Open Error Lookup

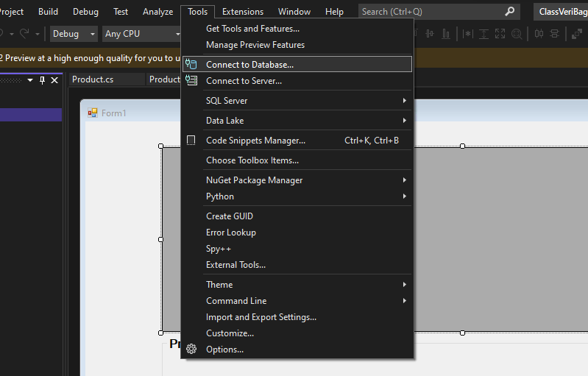click(297, 233)
